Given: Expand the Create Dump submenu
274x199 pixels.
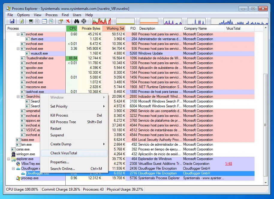Looking at the screenshot, I should tap(104, 144).
